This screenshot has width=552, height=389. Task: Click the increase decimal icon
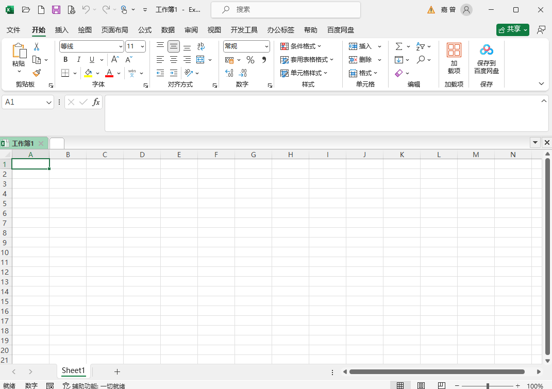click(228, 73)
